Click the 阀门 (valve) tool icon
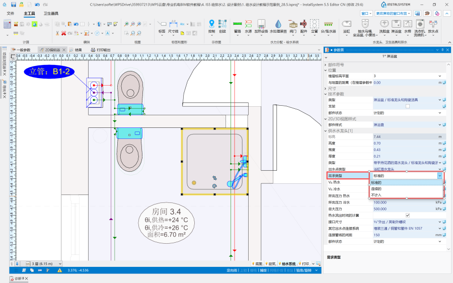 point(293,25)
